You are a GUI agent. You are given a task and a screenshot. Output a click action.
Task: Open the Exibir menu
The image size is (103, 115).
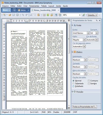[19, 6]
